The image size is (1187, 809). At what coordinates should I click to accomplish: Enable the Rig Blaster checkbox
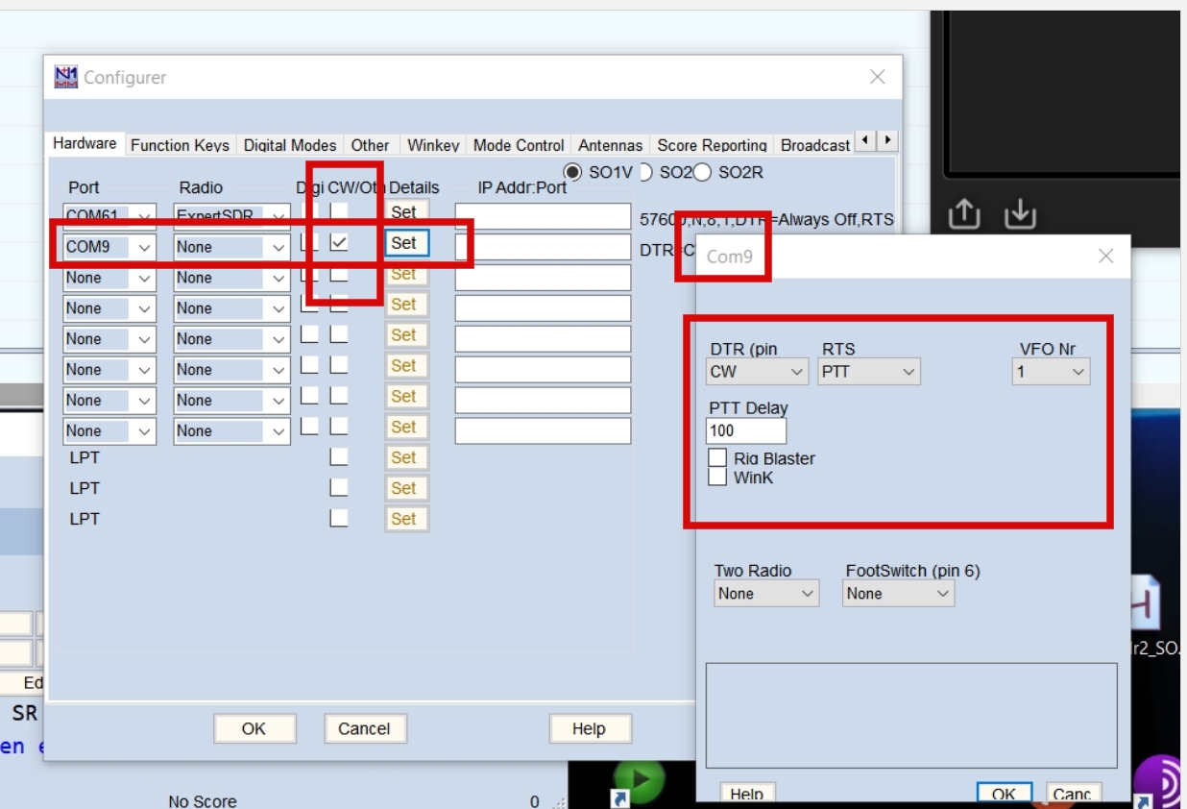[717, 458]
